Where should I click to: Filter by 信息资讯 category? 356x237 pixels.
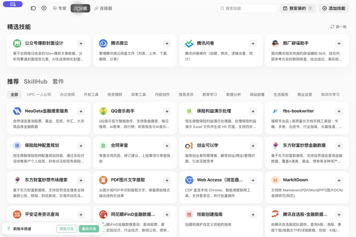[186, 94]
